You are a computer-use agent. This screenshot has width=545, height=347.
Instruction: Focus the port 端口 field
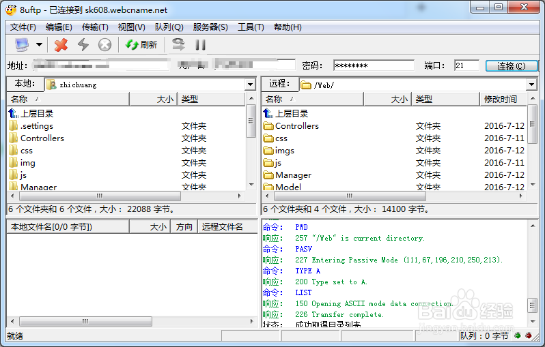coord(466,65)
